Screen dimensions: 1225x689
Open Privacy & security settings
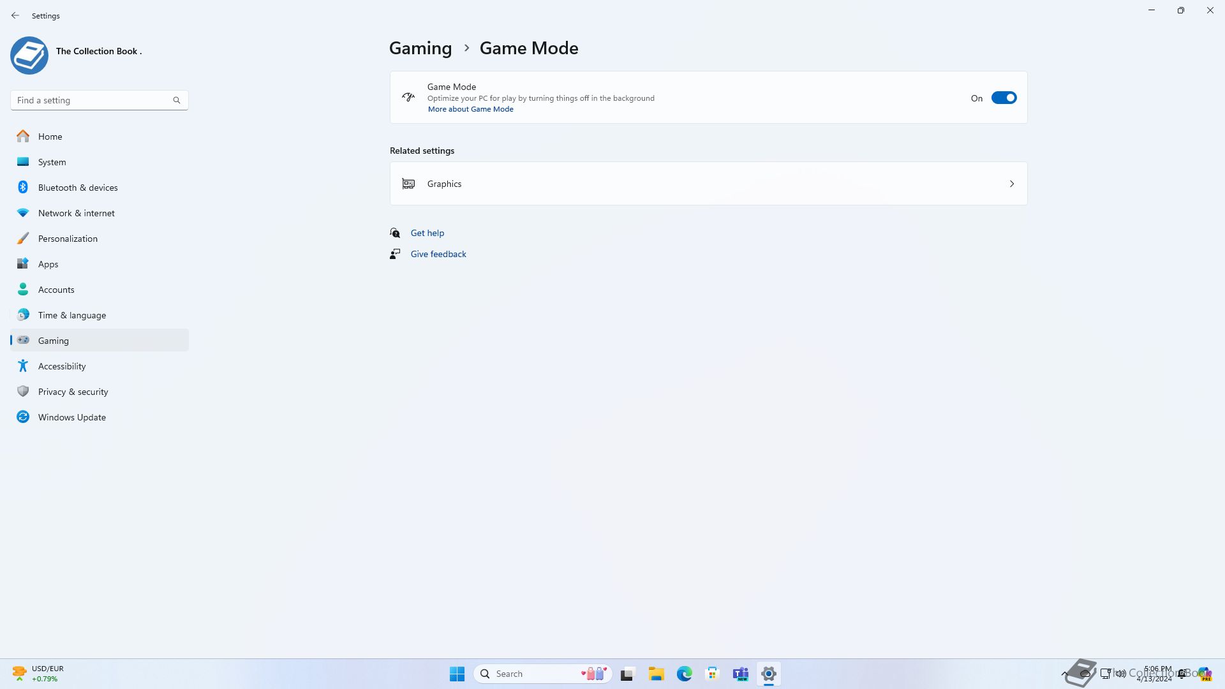tap(100, 392)
